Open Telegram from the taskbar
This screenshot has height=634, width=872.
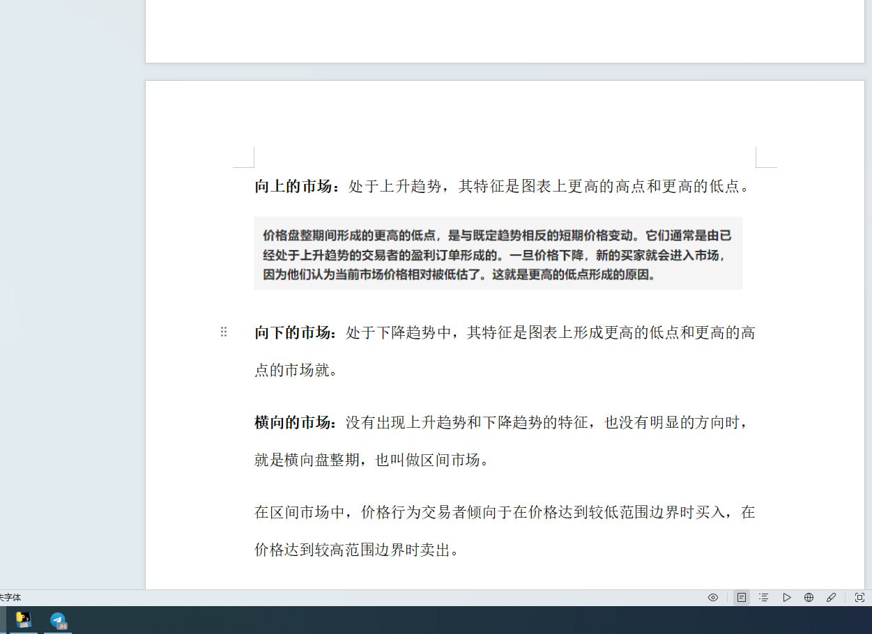(x=58, y=619)
